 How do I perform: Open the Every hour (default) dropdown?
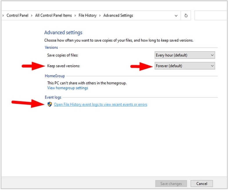[185, 55]
